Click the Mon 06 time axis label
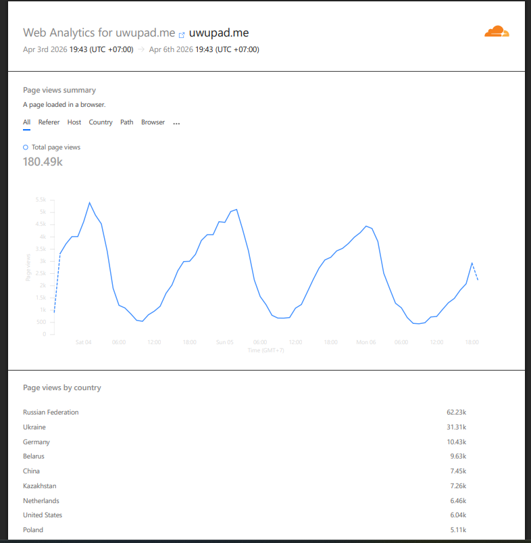The width and height of the screenshot is (531, 543). (x=366, y=342)
